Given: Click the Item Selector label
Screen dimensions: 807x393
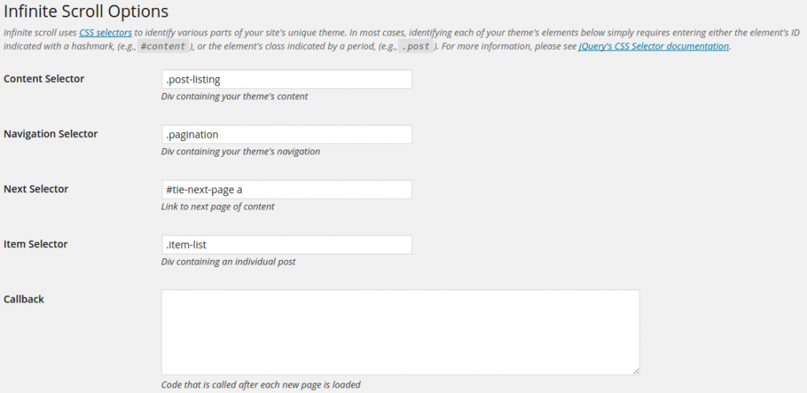Looking at the screenshot, I should coord(35,244).
